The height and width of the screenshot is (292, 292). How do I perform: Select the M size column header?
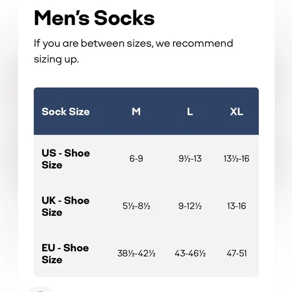pos(136,112)
